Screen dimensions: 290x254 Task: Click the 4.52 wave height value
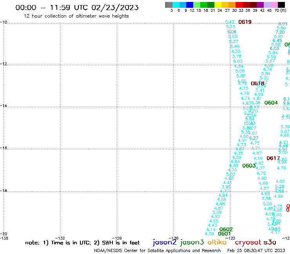tap(280, 181)
